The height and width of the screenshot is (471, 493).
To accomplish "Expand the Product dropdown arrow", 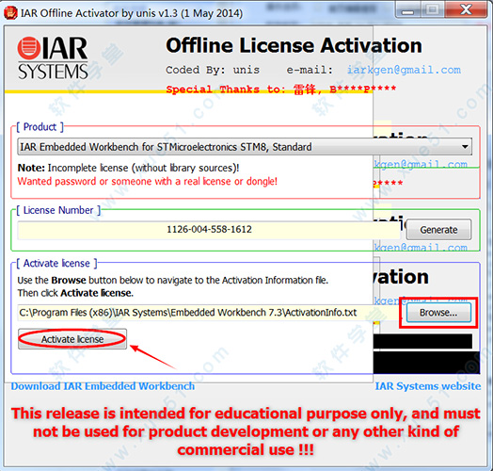I will [x=465, y=147].
